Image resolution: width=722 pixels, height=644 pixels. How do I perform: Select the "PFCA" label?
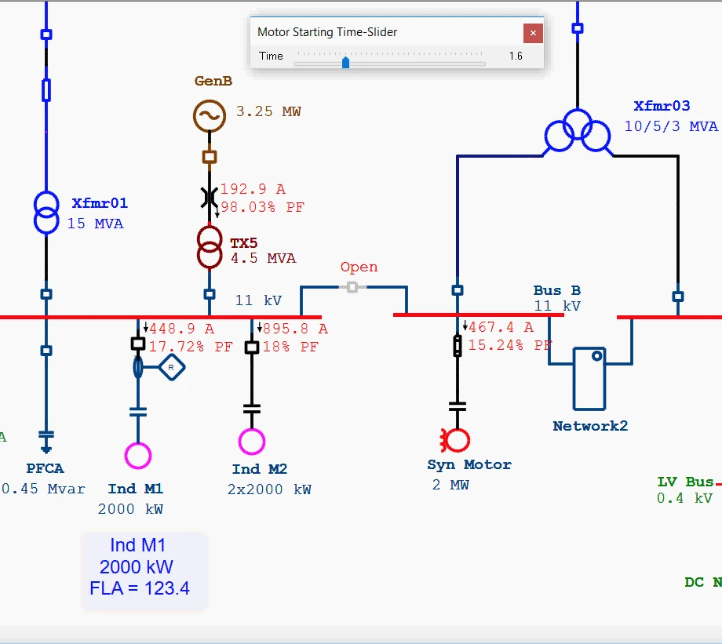pos(45,468)
